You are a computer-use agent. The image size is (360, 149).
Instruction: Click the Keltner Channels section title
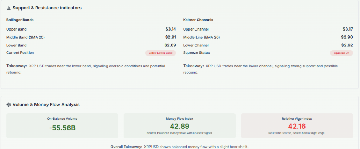pyautogui.click(x=198, y=20)
